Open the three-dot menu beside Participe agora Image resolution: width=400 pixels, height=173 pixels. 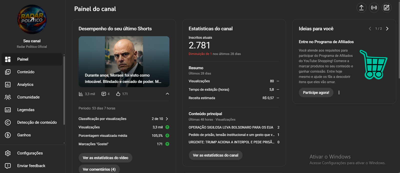339,93
